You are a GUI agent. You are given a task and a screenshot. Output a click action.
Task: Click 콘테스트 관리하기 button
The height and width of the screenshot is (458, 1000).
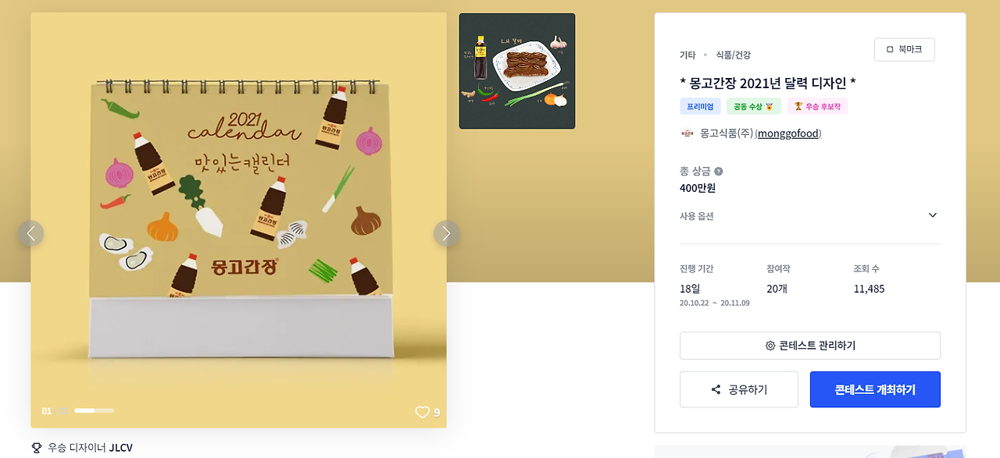[x=810, y=346]
